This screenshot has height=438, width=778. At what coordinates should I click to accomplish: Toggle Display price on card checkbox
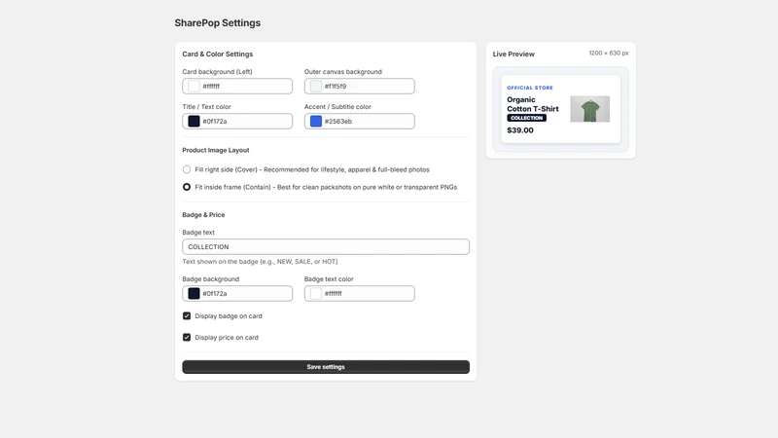click(187, 337)
